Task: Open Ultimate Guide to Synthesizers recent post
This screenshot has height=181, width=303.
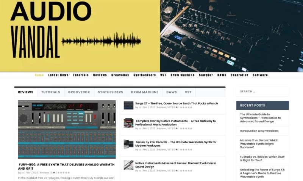Action: pos(261,118)
